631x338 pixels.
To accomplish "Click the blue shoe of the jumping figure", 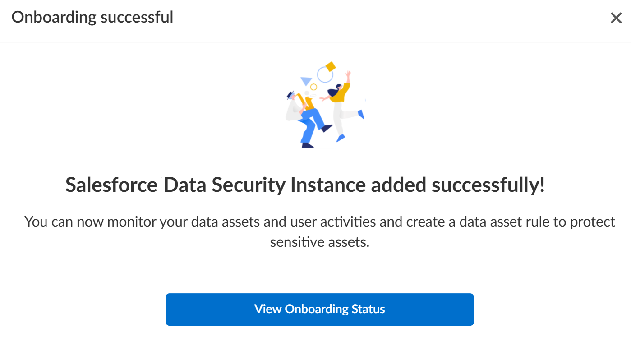I will click(360, 114).
